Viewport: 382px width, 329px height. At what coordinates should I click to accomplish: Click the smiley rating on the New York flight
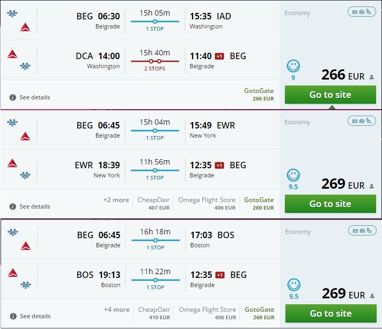(x=293, y=175)
